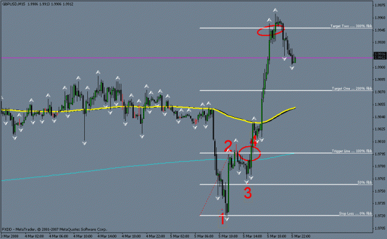This screenshot has width=387, height=239.
Task: Click the 5 Mar 10:00 time label
Action: point(228,237)
